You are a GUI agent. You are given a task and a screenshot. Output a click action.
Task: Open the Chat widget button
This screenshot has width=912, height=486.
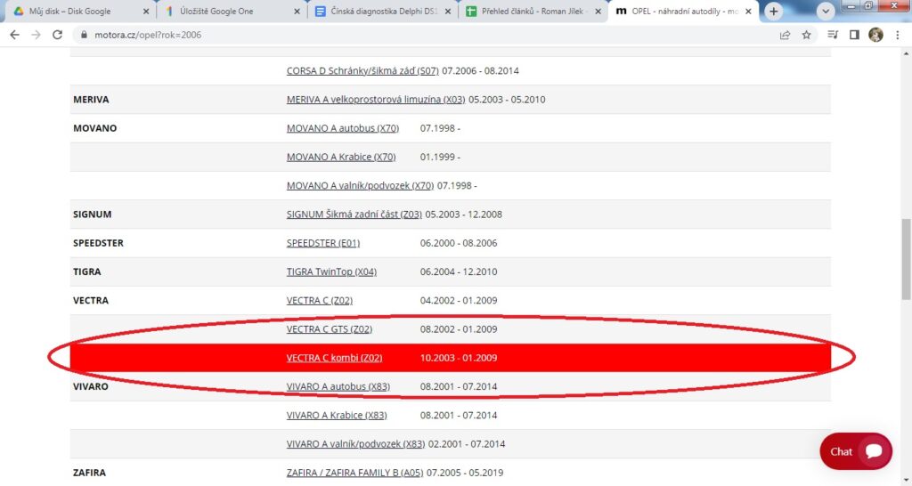pyautogui.click(x=856, y=451)
